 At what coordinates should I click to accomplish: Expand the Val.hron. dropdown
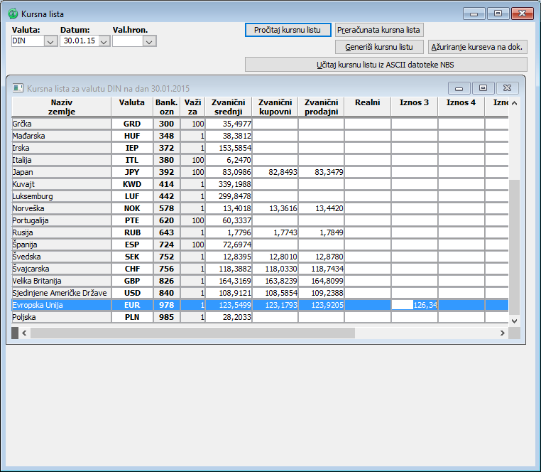pos(148,41)
